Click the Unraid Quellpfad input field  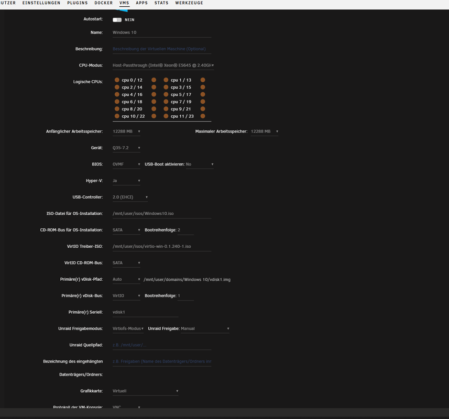pos(162,345)
